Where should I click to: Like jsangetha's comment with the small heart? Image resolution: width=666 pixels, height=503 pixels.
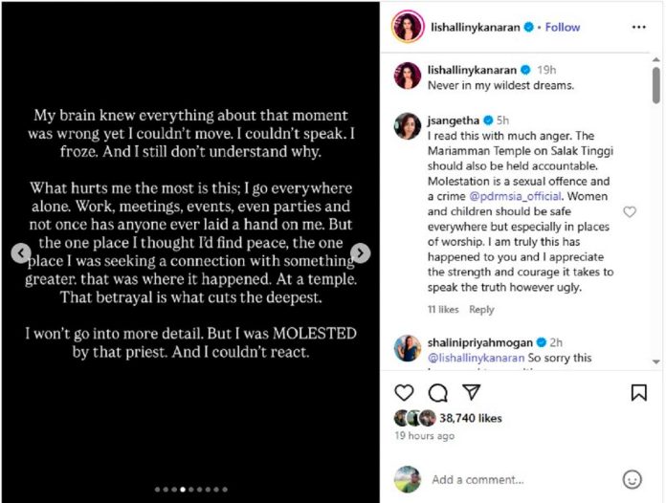(630, 211)
